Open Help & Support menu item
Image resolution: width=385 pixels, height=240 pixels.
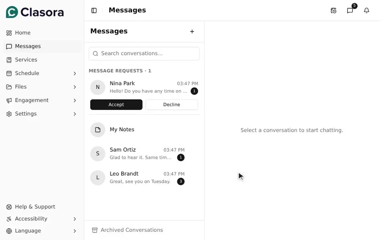[42, 207]
